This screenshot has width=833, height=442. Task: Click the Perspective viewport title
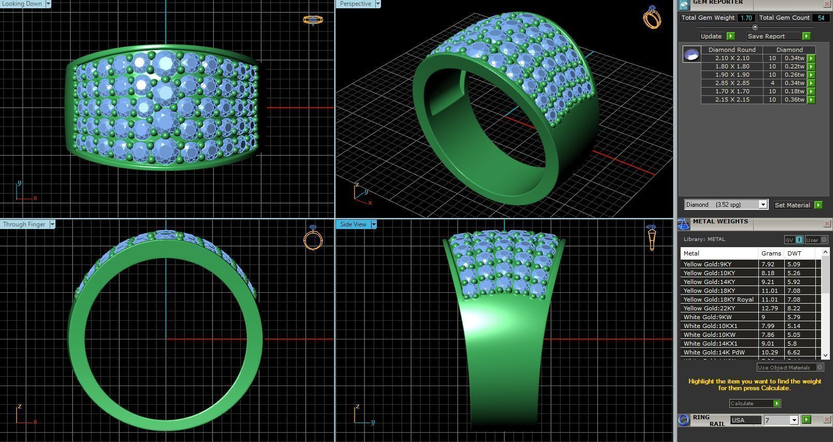coord(355,4)
